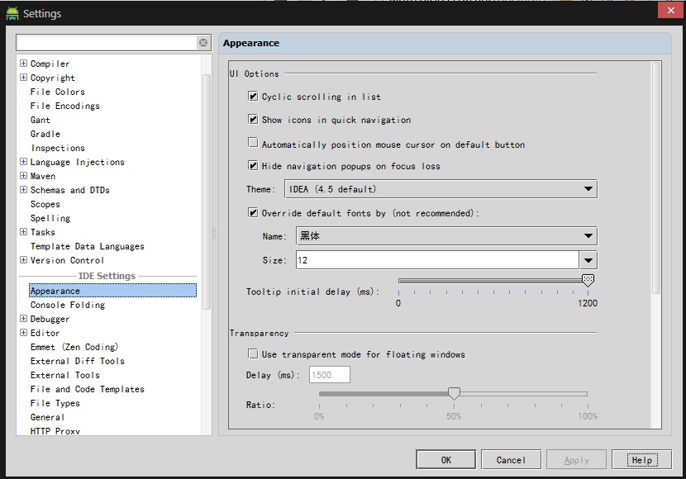Open Gradle settings page
Viewport: 686px width, 479px height.
(x=45, y=134)
